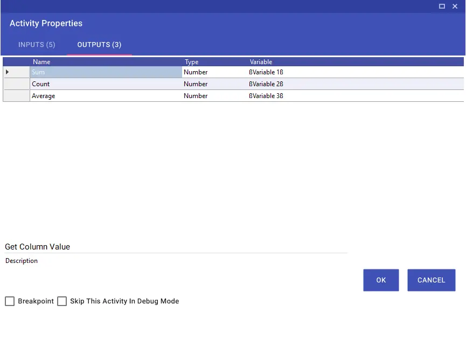Select the Count output row name
This screenshot has height=340, width=466.
click(x=106, y=84)
